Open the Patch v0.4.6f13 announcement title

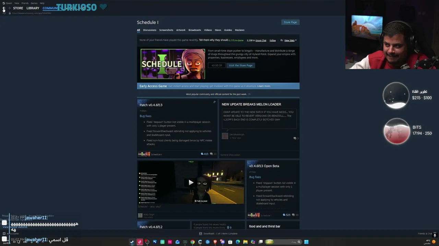151,105
